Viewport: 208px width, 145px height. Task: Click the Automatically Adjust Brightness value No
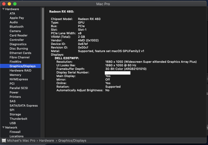[108, 90]
